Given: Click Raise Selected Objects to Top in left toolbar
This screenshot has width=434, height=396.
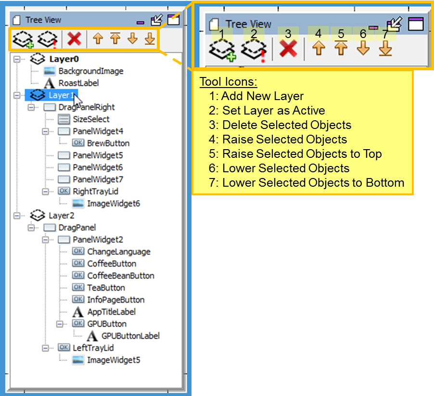Looking at the screenshot, I should (x=115, y=38).
